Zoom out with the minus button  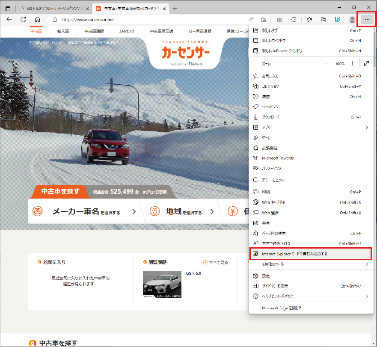(327, 63)
